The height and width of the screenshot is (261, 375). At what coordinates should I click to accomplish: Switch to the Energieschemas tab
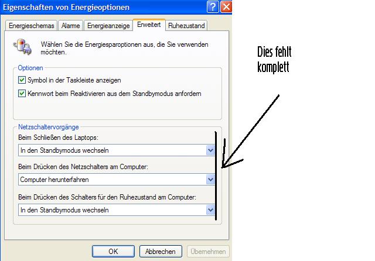coord(31,26)
